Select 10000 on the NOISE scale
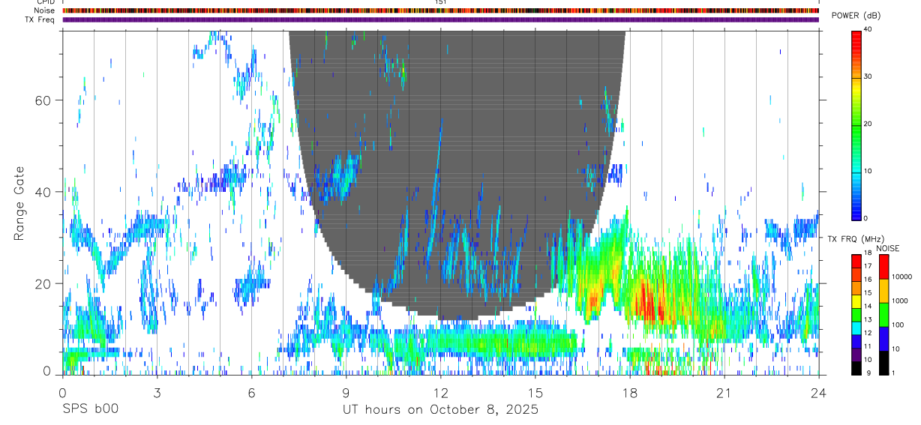The image size is (921, 425). (x=902, y=277)
